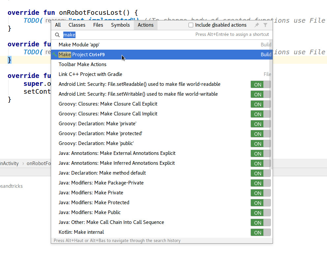Viewport: 327px width, 268px height.
Task: Turn off Make Closure Call Explicit
Action: [261, 104]
